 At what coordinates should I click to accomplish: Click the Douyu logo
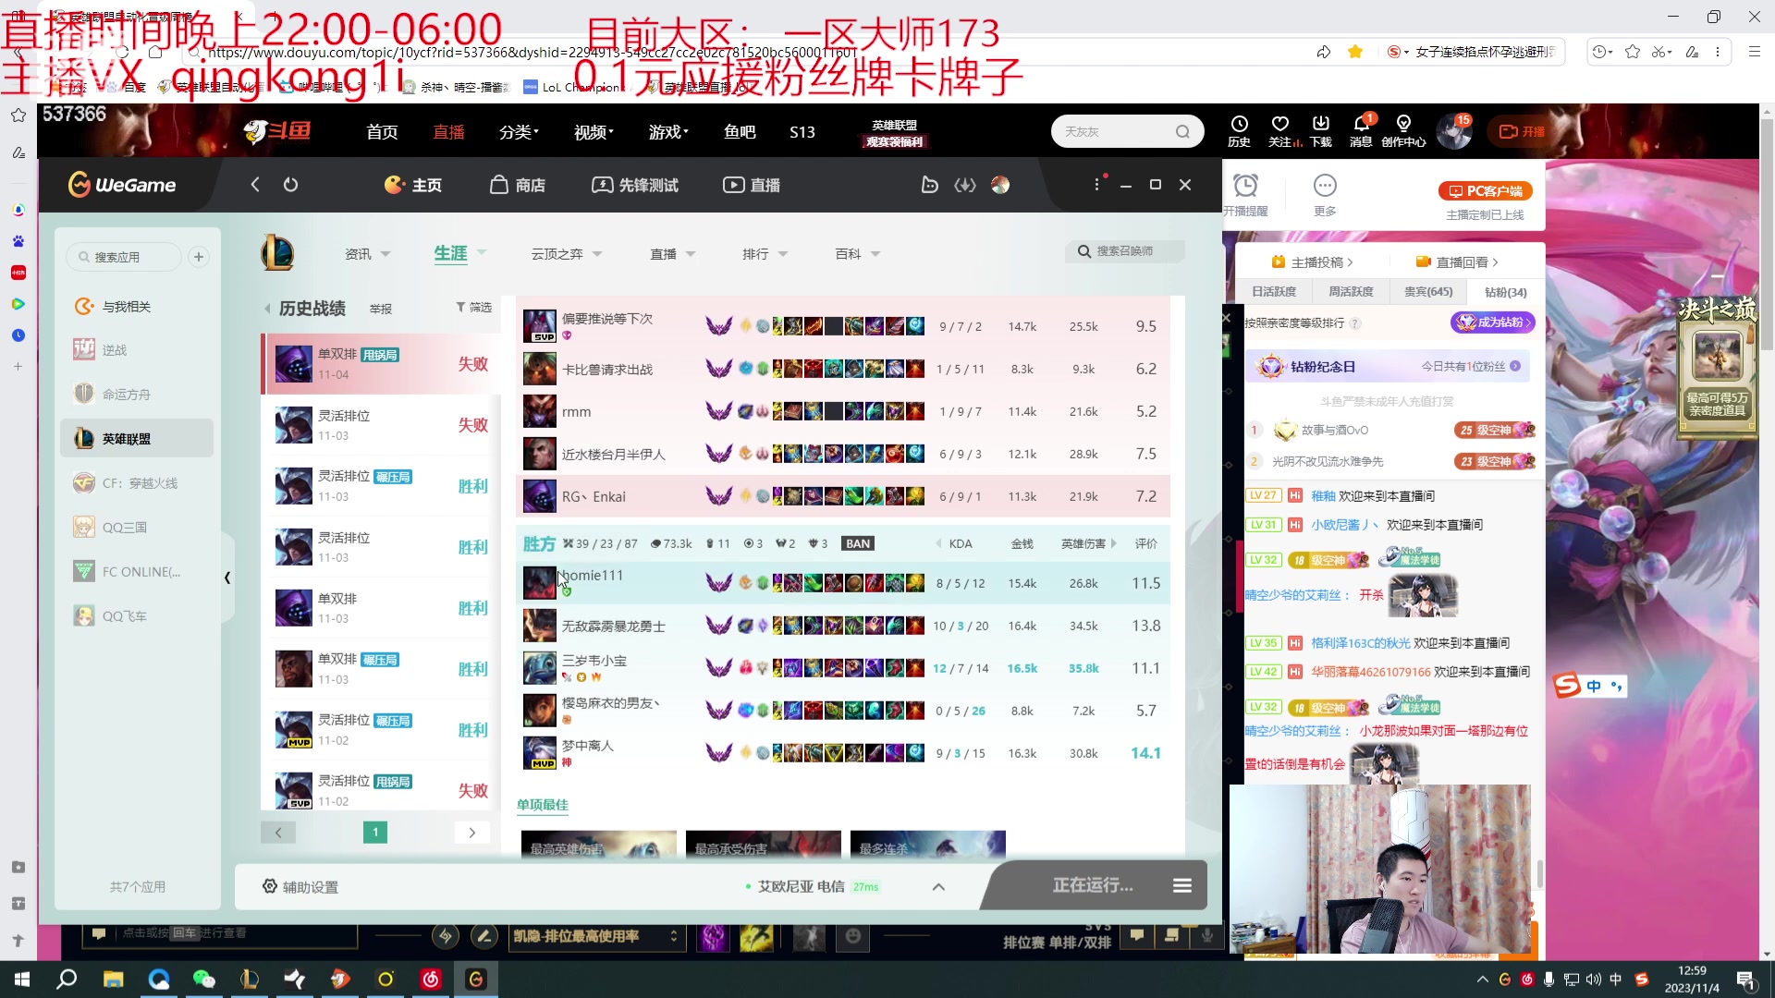(277, 132)
